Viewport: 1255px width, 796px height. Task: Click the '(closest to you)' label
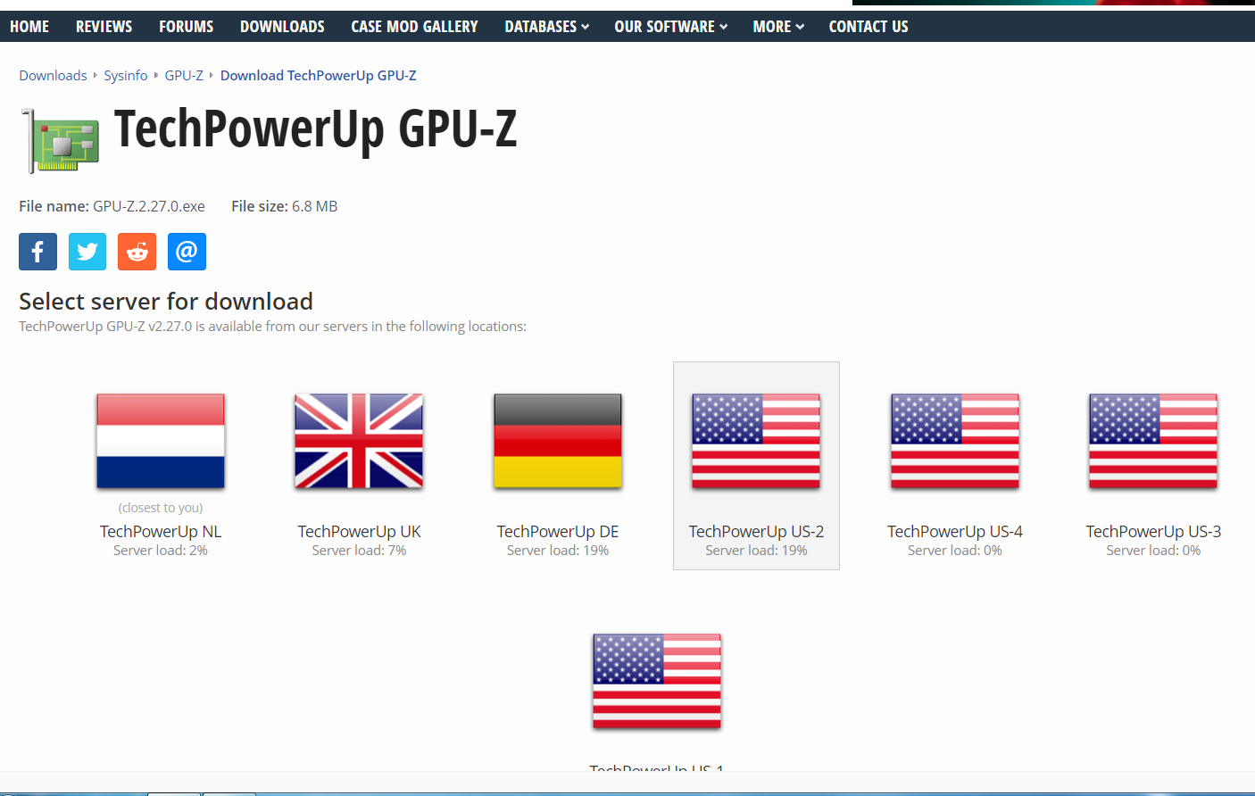click(x=161, y=508)
